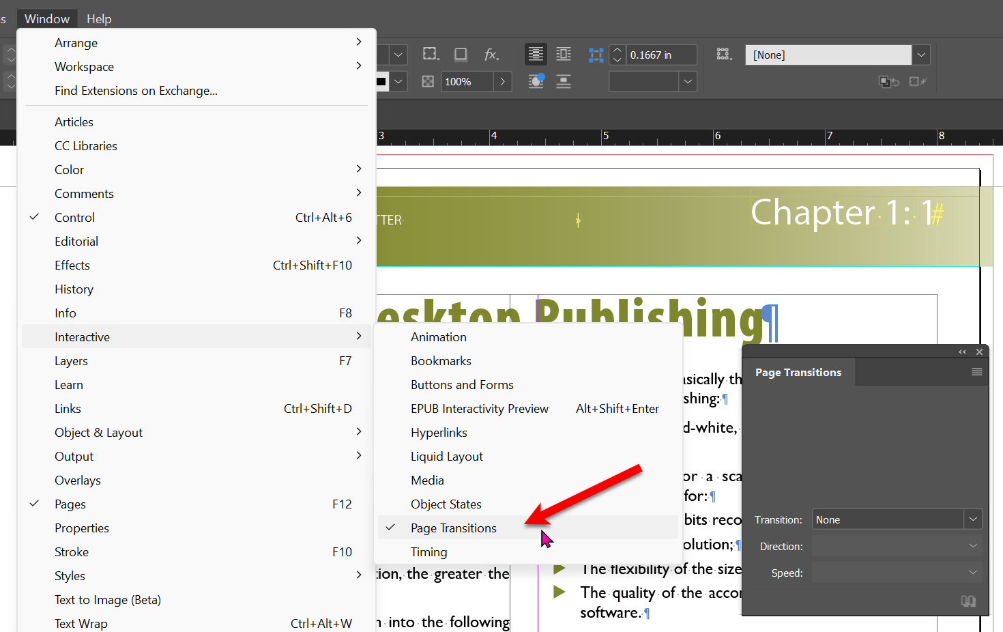Select the frame fitting options icon
The width and height of the screenshot is (1003, 632).
click(431, 54)
